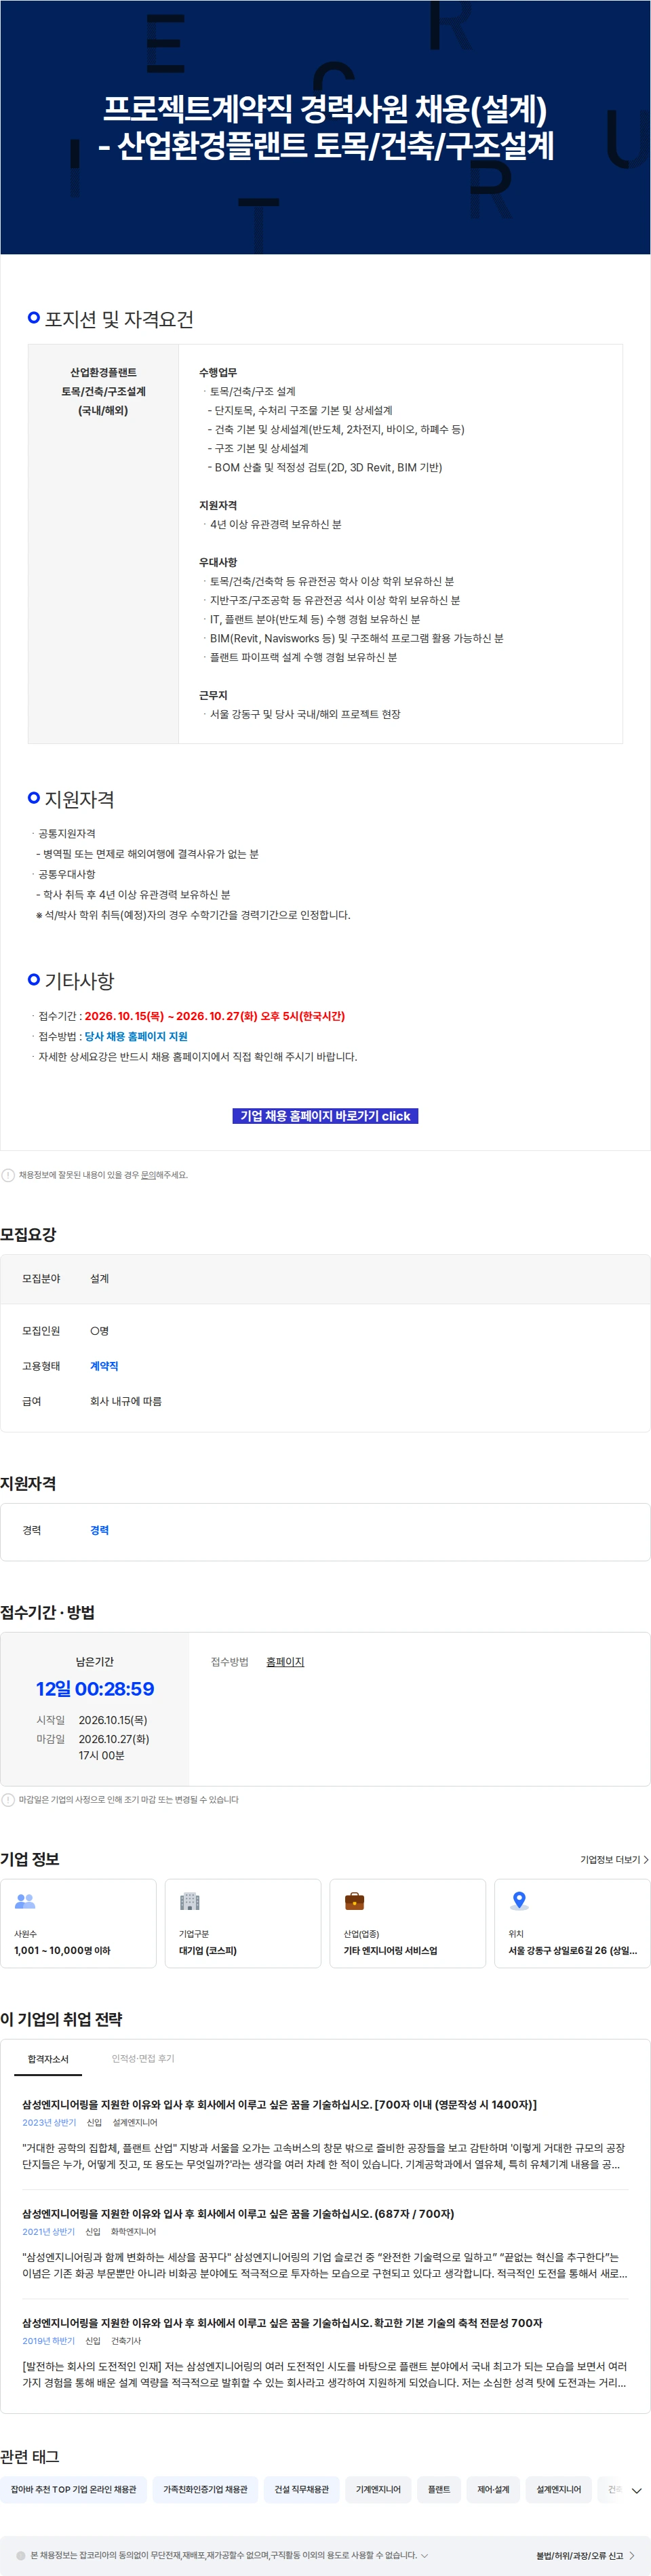
Task: Click the gray dot icon before 본 채용정보는
Action: [x=21, y=2555]
